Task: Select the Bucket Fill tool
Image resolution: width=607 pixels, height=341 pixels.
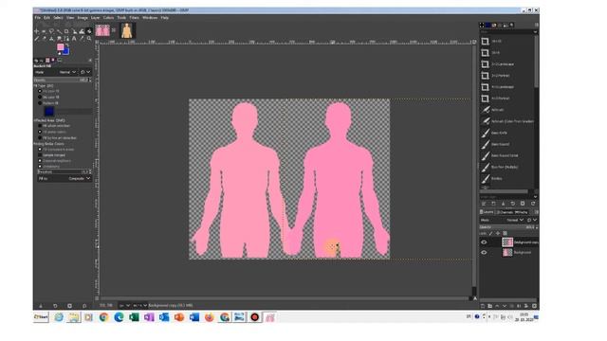Action: [x=88, y=31]
